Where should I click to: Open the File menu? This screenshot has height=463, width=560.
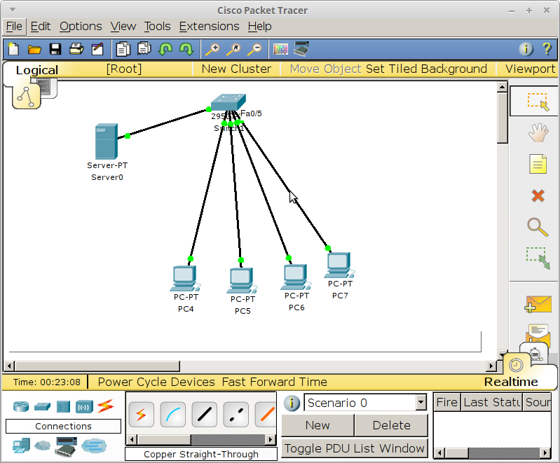(x=14, y=27)
